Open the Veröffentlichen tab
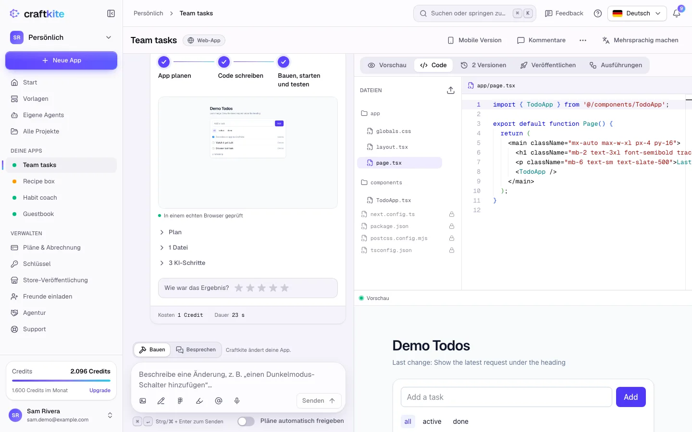The image size is (692, 432). click(x=548, y=65)
